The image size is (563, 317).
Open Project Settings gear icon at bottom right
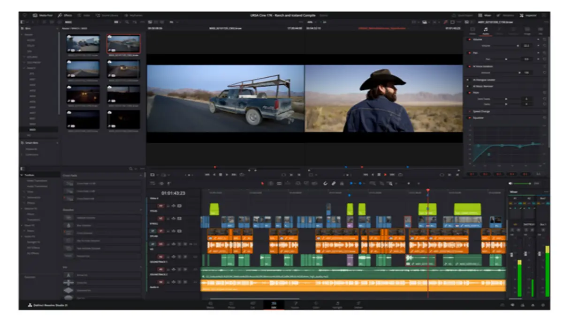pyautogui.click(x=543, y=305)
